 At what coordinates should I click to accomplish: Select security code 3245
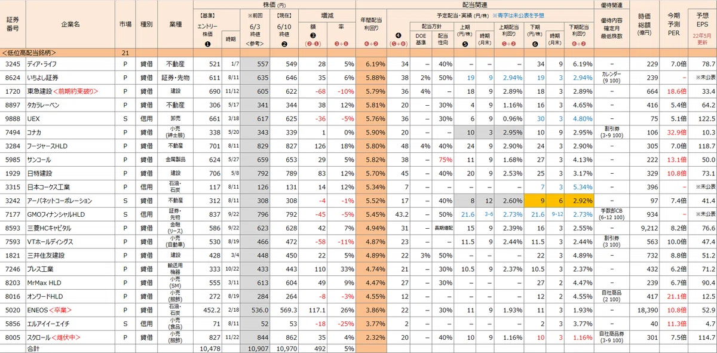(x=12, y=64)
